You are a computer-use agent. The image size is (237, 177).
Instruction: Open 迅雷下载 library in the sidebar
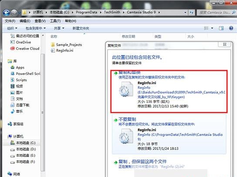20,105
